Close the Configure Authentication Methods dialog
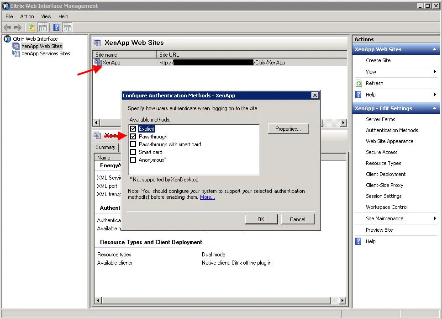 pos(315,96)
